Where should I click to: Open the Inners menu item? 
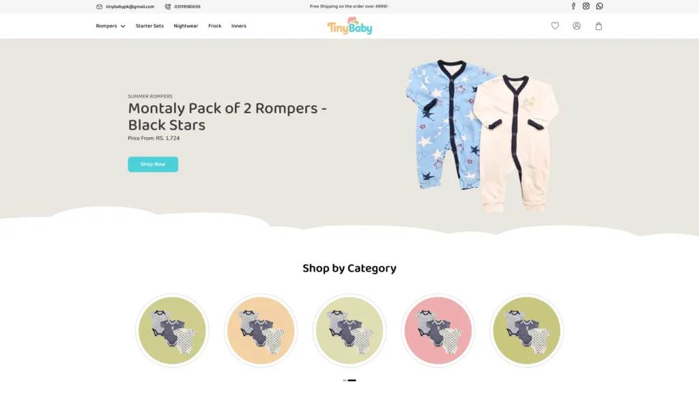(x=239, y=26)
